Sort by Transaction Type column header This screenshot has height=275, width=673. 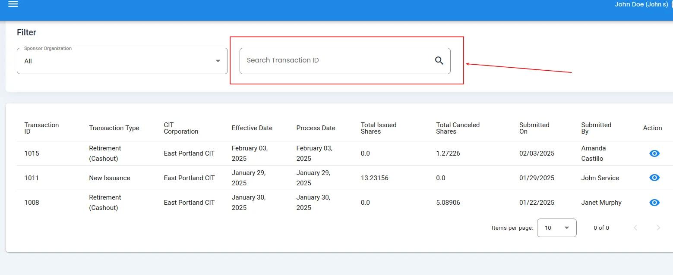(114, 128)
